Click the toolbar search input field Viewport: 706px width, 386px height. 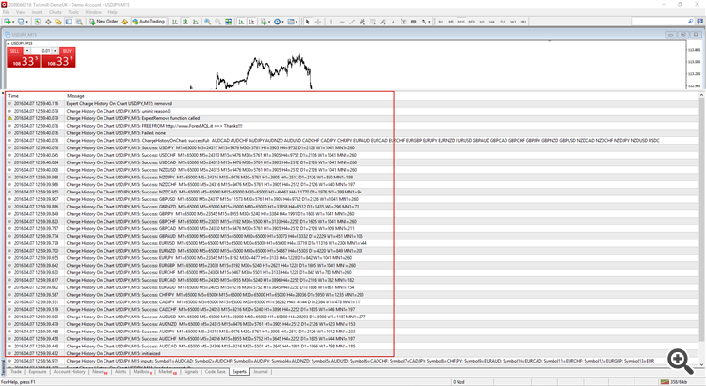(x=659, y=22)
